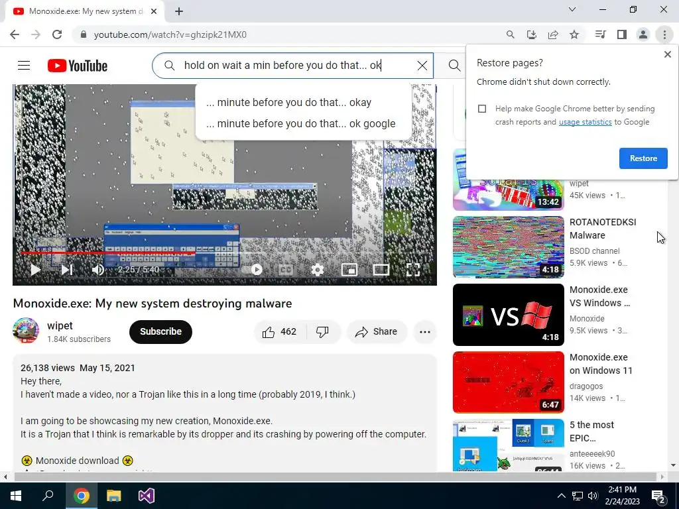Toggle closed captions on the video
This screenshot has width=679, height=509.
click(x=286, y=270)
